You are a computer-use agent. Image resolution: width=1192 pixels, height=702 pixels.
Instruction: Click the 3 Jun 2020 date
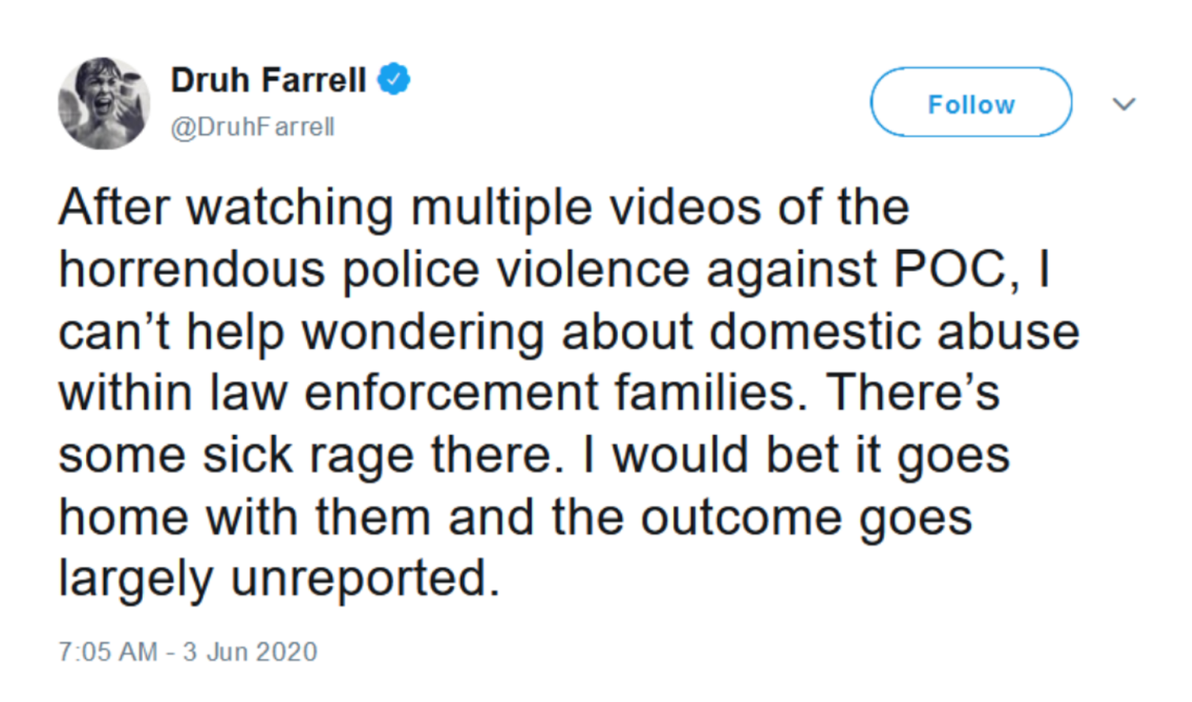[250, 651]
